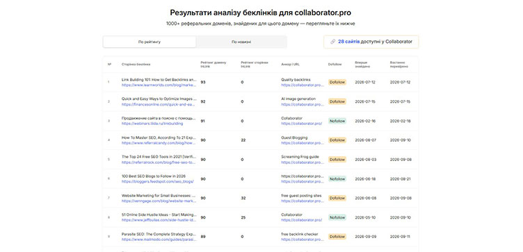Open the referralcandy.com blog URL

pyautogui.click(x=159, y=143)
